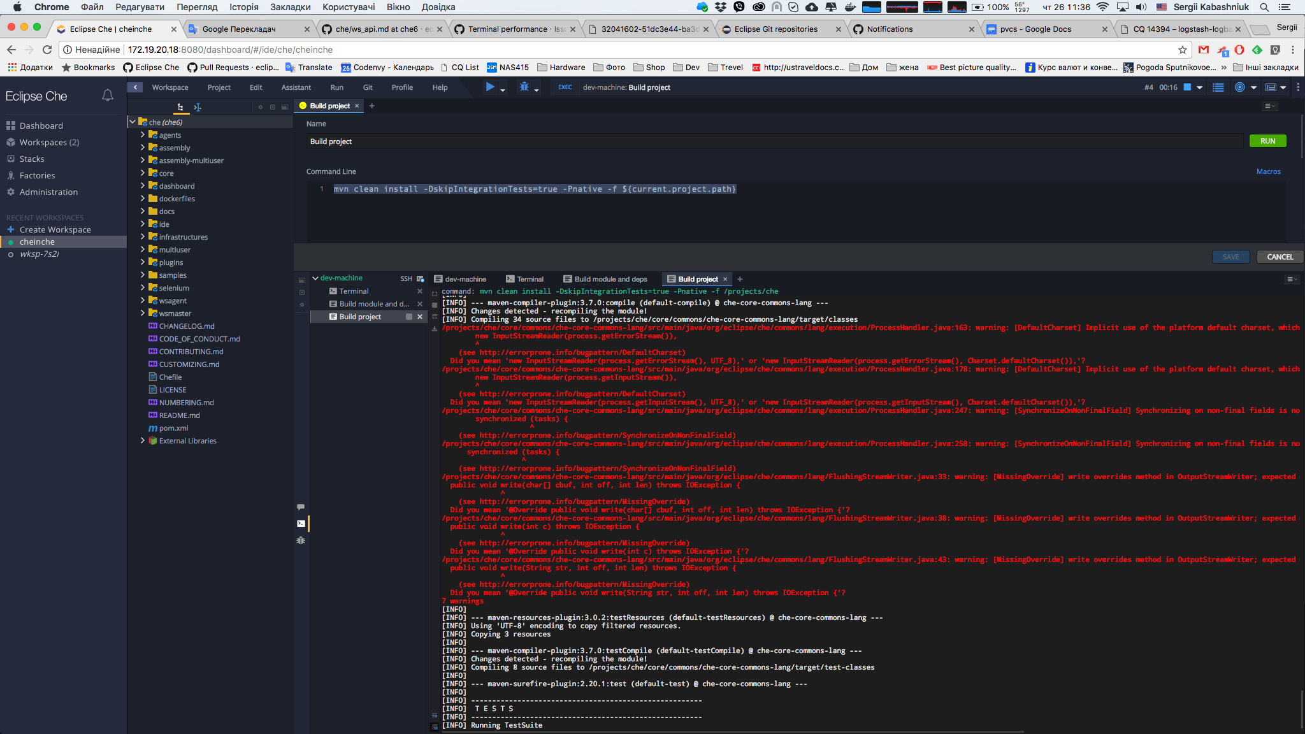Open the process list icon in toolbar
The width and height of the screenshot is (1305, 734).
point(1218,87)
